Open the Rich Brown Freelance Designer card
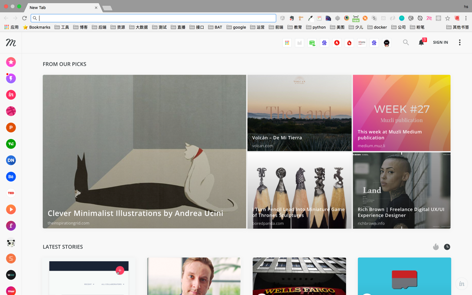The height and width of the screenshot is (295, 472). [x=401, y=191]
